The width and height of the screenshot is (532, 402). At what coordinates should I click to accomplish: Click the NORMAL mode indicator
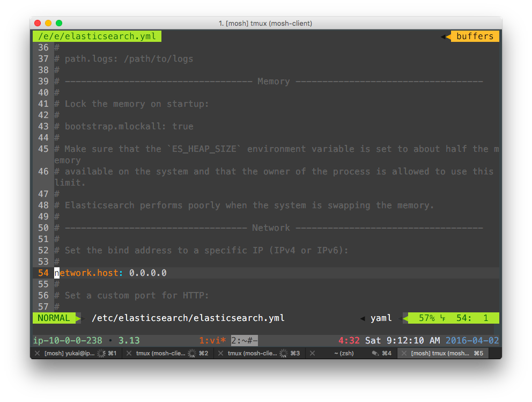(54, 318)
